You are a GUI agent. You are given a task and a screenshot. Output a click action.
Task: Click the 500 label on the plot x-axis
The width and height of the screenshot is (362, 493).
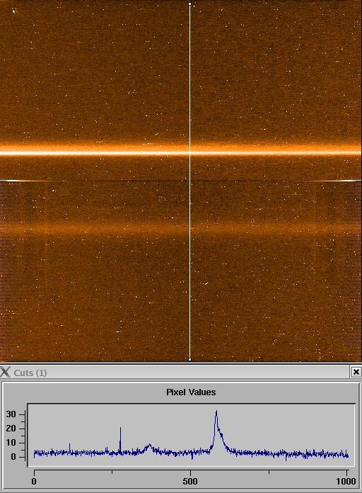tap(190, 481)
